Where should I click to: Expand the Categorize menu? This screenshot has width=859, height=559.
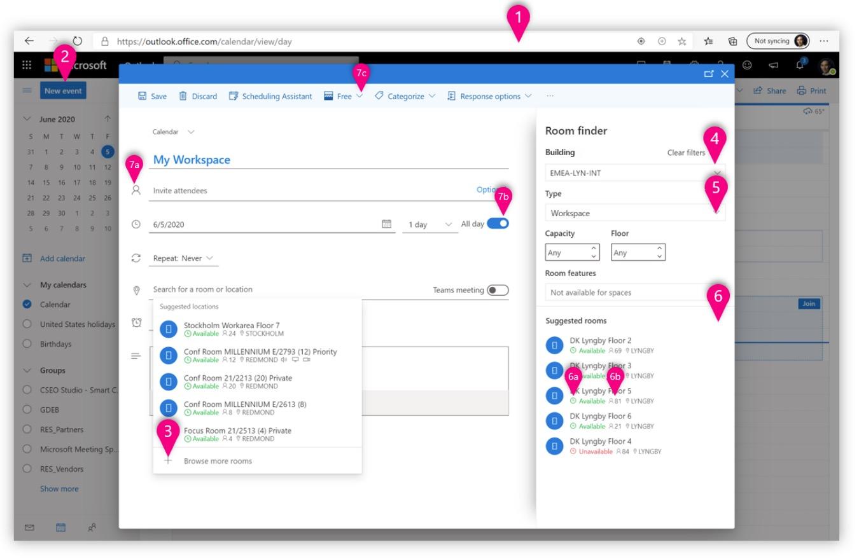coord(405,96)
